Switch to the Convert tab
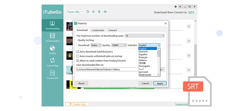The width and height of the screenshot is (239, 111). [x=113, y=30]
